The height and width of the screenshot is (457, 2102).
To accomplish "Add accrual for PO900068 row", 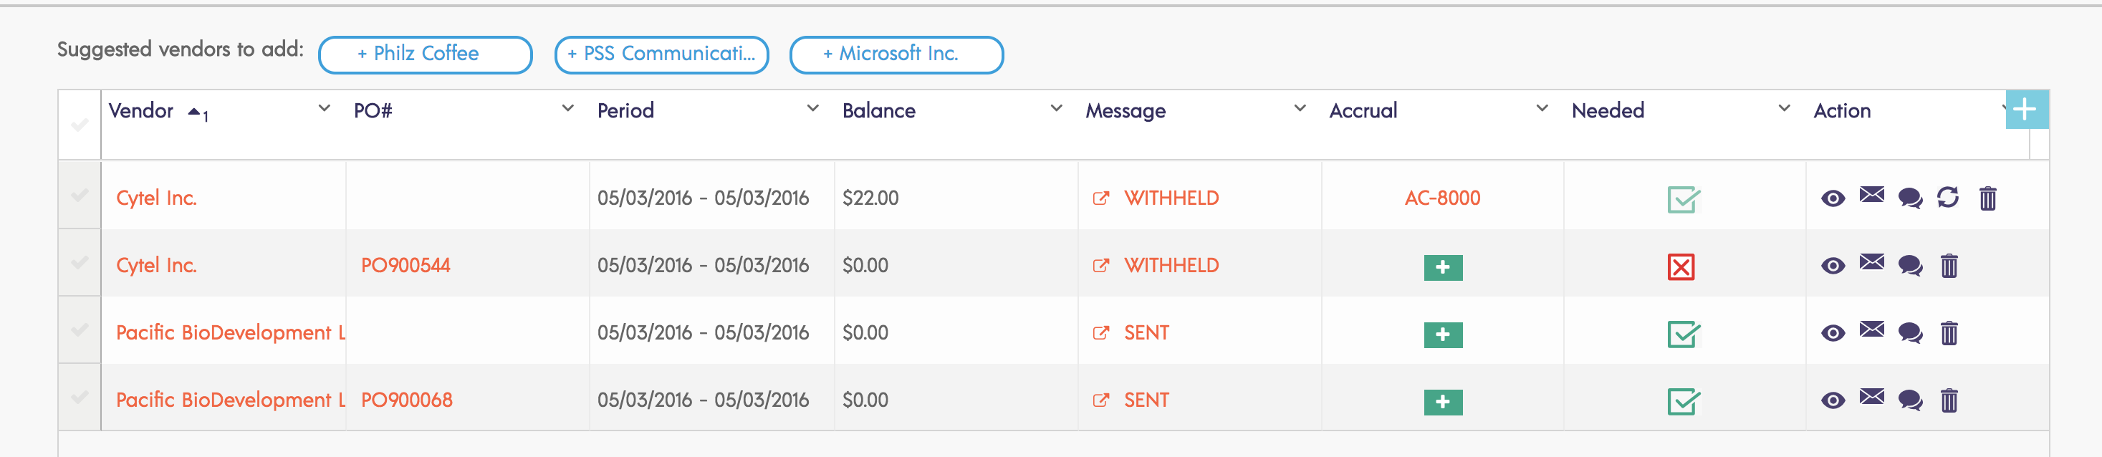I will pyautogui.click(x=1443, y=402).
